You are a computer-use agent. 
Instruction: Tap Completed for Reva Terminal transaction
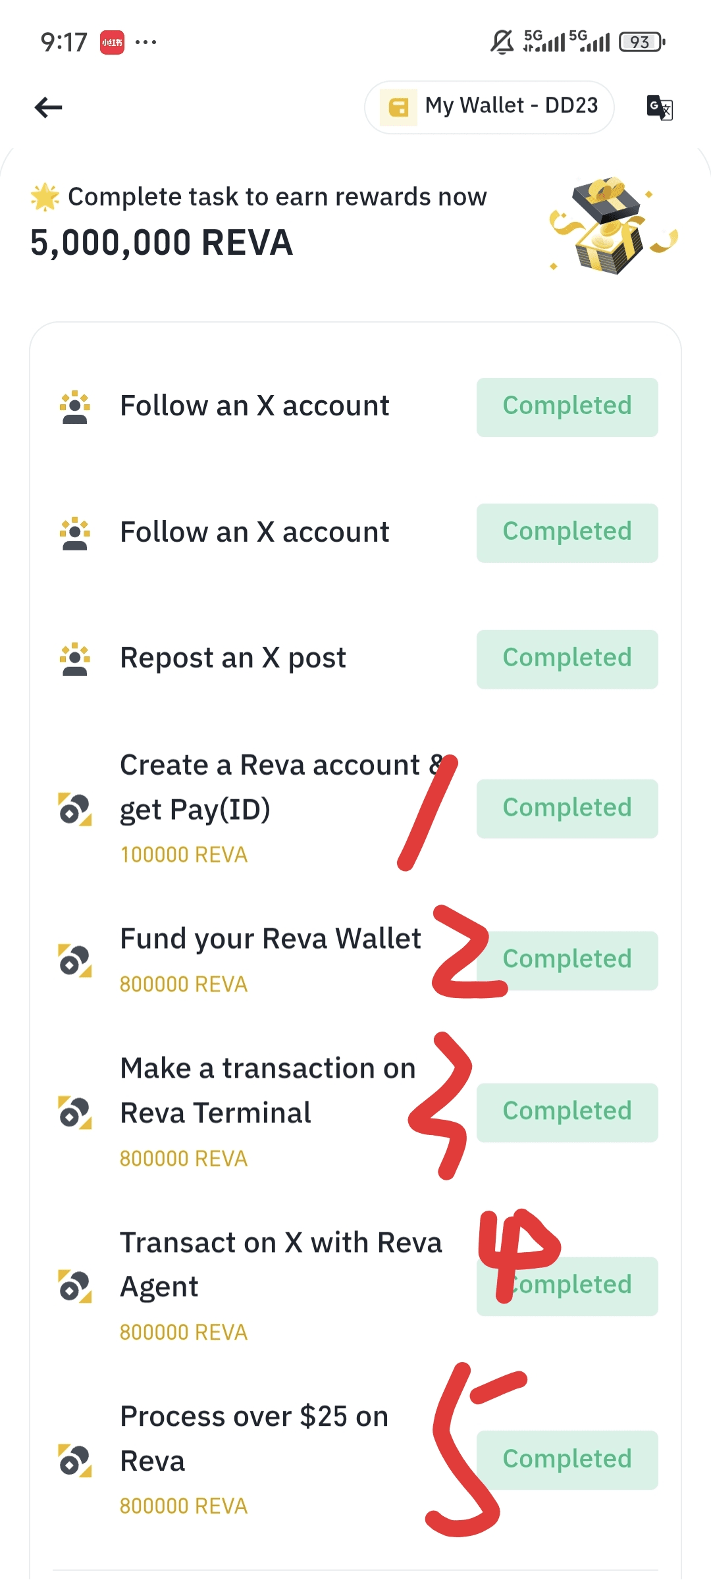coord(567,1112)
